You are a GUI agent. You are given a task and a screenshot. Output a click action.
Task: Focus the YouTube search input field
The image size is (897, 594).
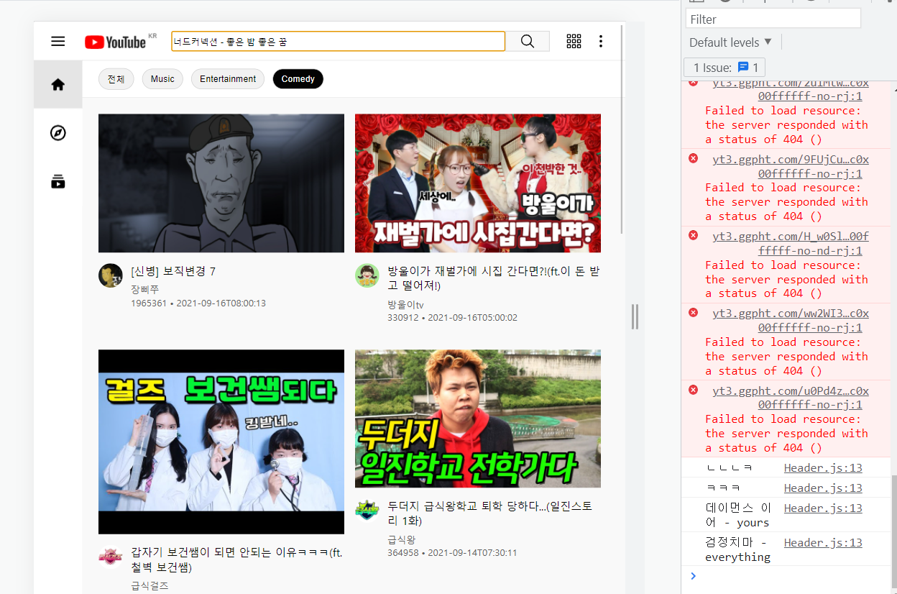(338, 42)
